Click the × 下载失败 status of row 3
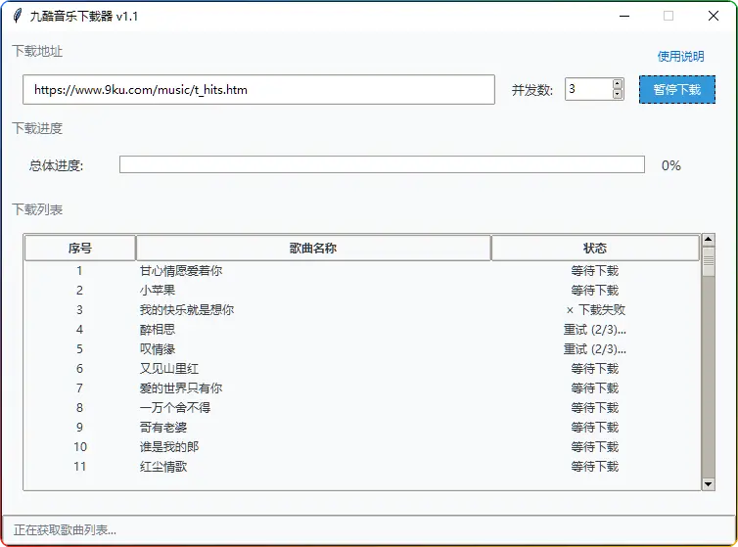 [x=595, y=310]
